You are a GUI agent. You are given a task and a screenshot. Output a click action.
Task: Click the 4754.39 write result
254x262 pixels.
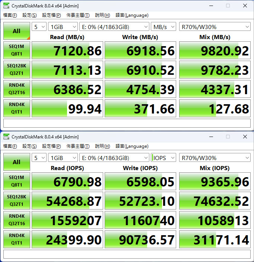(140, 89)
